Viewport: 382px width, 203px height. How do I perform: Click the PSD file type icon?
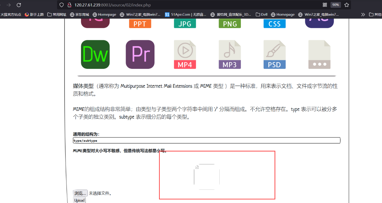point(274,54)
